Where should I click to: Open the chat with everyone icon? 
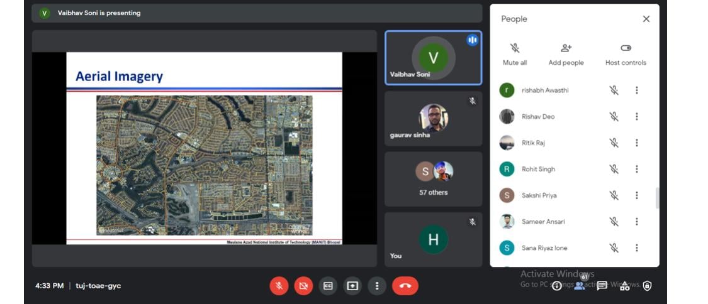click(602, 286)
